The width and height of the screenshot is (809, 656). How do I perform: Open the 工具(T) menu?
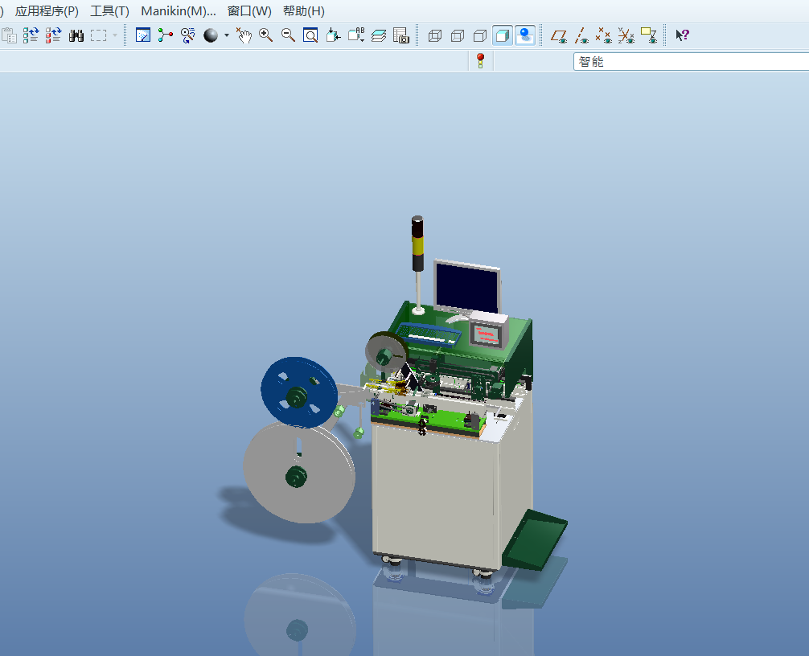pyautogui.click(x=109, y=11)
